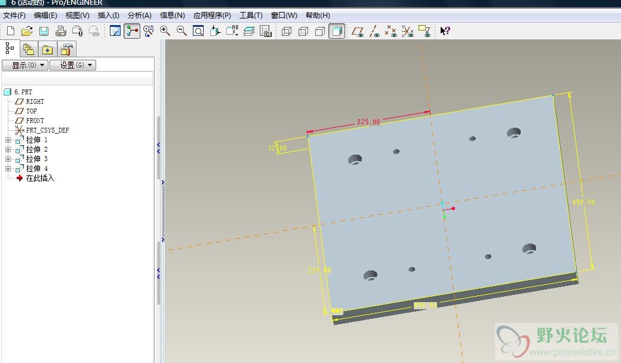
Task: Toggle datum planes visibility
Action: [x=358, y=31]
